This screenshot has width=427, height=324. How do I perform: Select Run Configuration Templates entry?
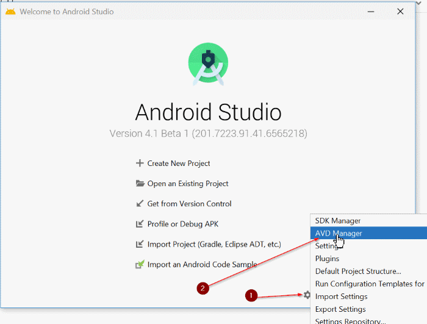[368, 284]
